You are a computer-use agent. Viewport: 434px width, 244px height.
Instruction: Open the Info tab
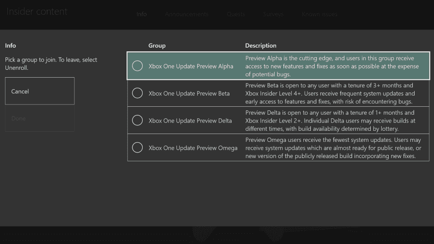(x=141, y=14)
